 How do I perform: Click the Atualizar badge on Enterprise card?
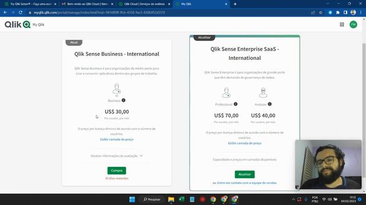click(204, 38)
